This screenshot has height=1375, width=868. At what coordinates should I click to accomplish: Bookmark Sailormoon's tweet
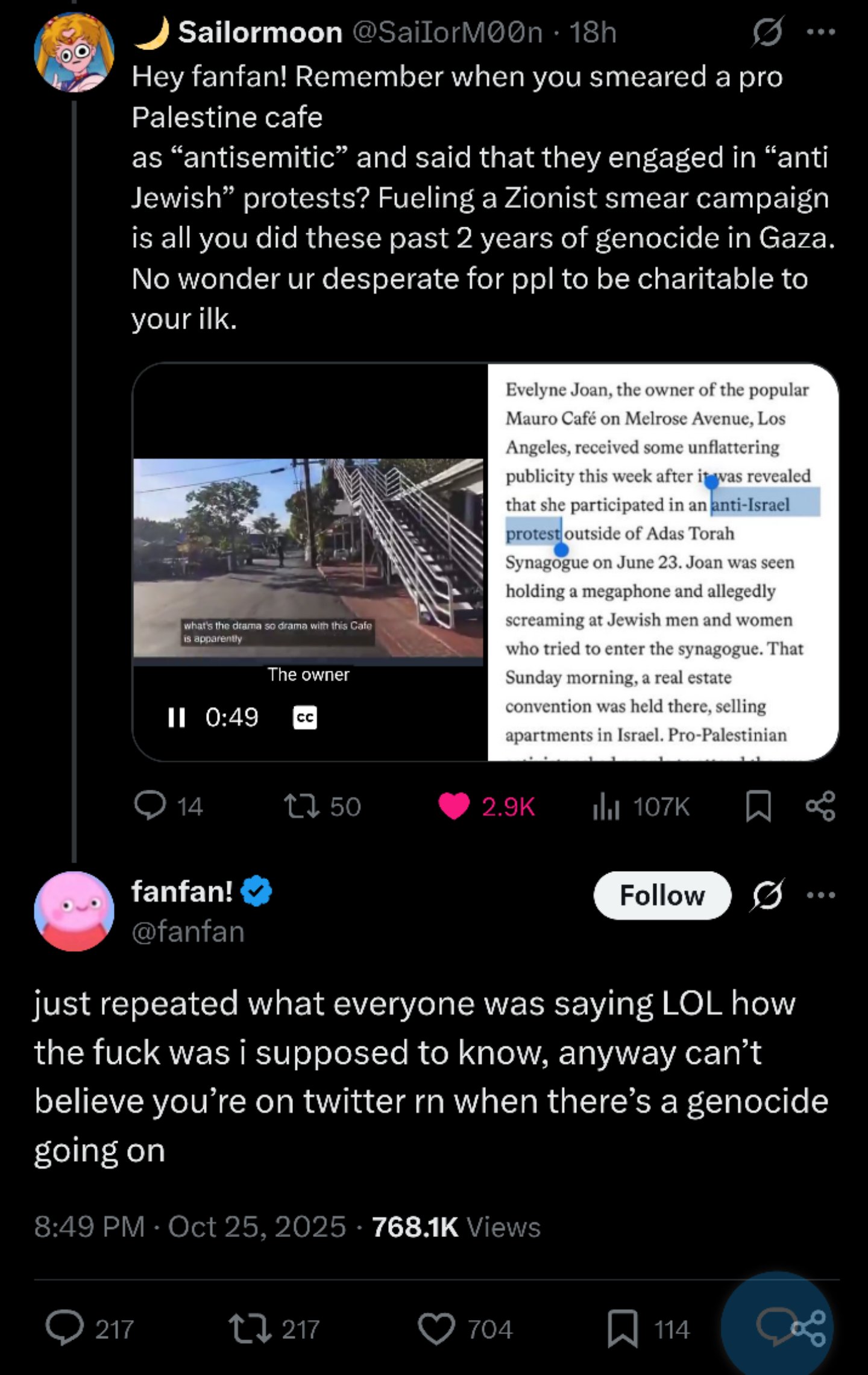[x=758, y=806]
